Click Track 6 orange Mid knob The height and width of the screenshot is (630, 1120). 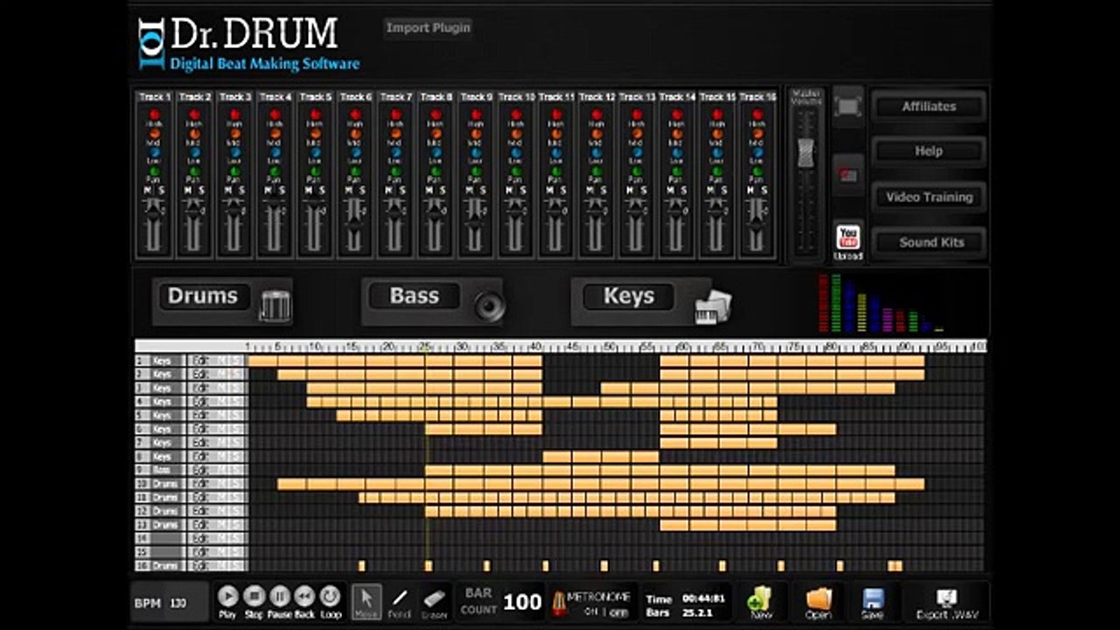pyautogui.click(x=355, y=134)
